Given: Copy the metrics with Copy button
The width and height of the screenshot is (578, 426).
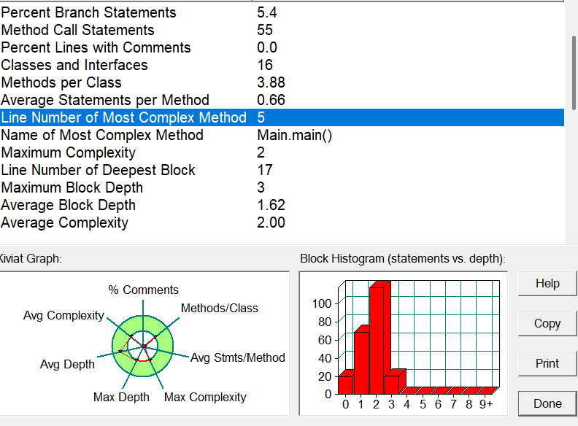Looking at the screenshot, I should [547, 324].
